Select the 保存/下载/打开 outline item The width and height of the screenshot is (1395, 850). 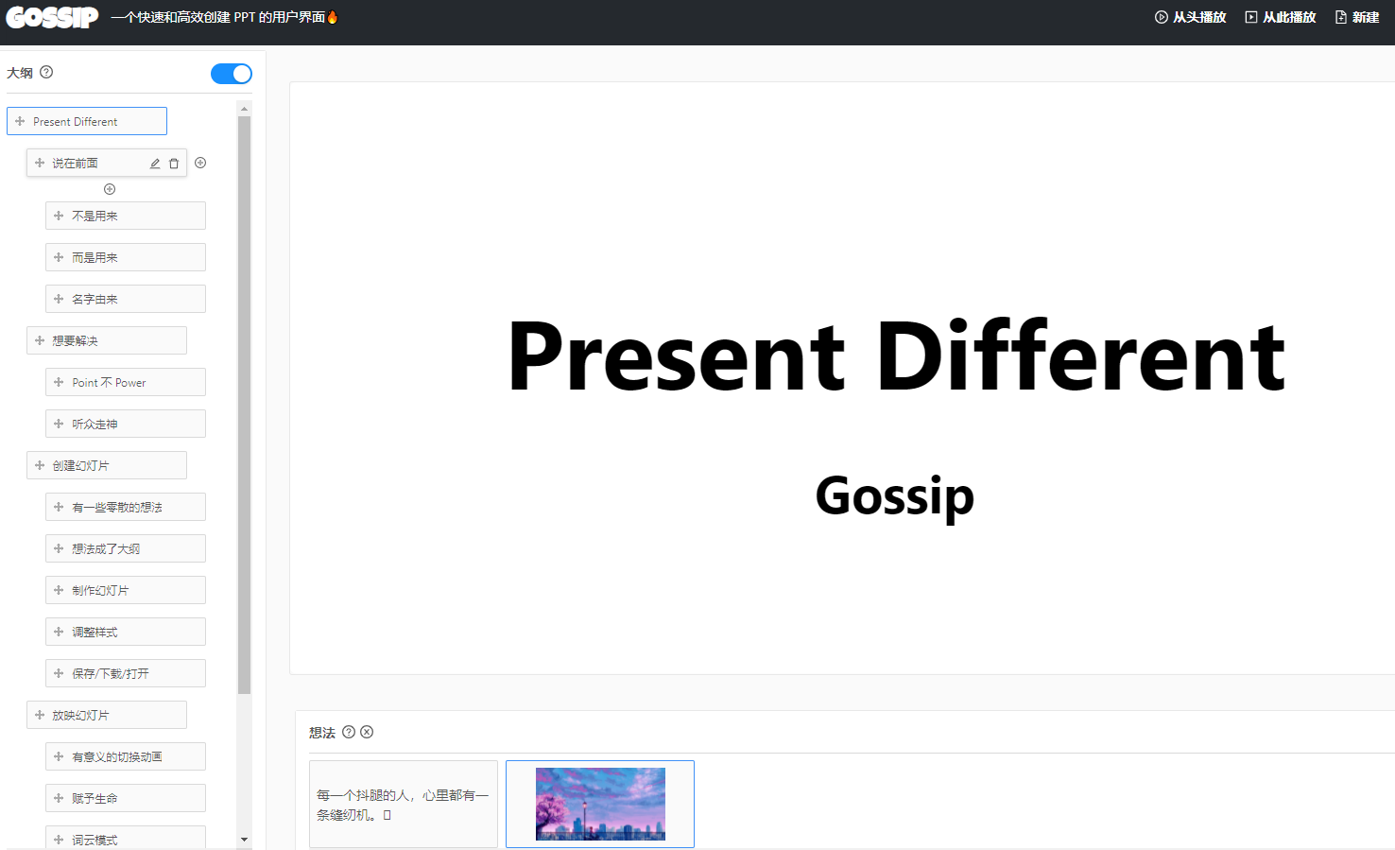coord(126,673)
